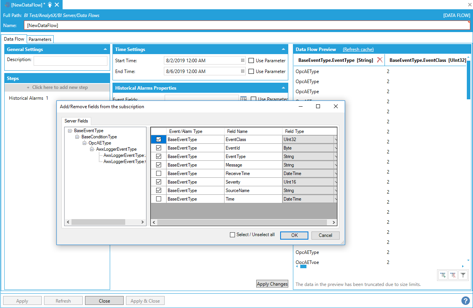
Task: Uncheck the Severity field checkbox
Action: click(158, 182)
